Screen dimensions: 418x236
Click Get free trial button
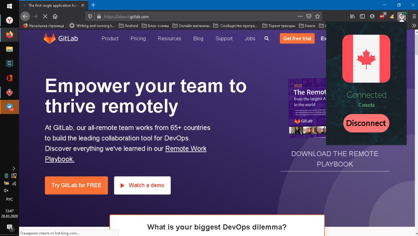297,39
